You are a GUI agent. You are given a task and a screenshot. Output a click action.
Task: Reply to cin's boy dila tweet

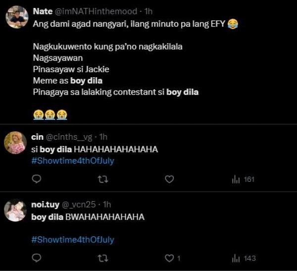click(37, 179)
